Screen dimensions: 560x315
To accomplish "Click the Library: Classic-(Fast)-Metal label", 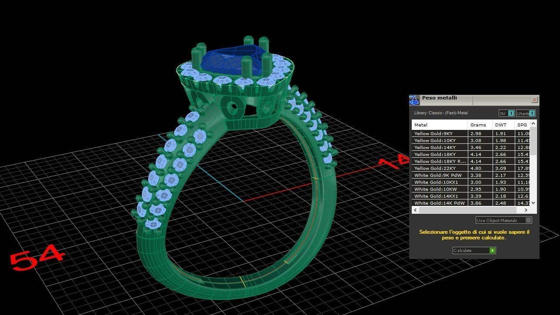I will [441, 113].
